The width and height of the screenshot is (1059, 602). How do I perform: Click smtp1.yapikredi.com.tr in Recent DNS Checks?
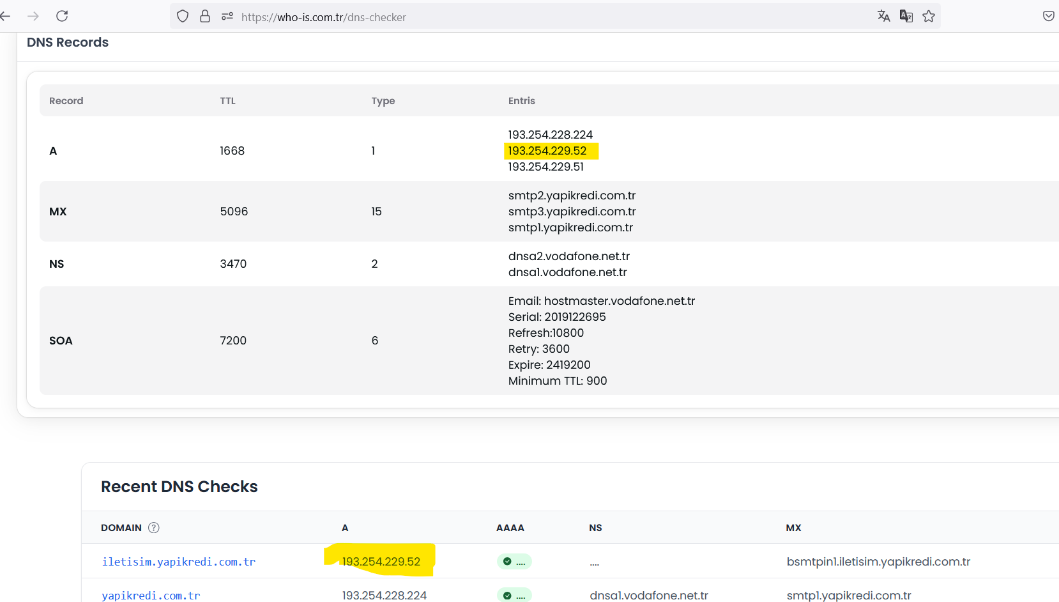pyautogui.click(x=849, y=596)
